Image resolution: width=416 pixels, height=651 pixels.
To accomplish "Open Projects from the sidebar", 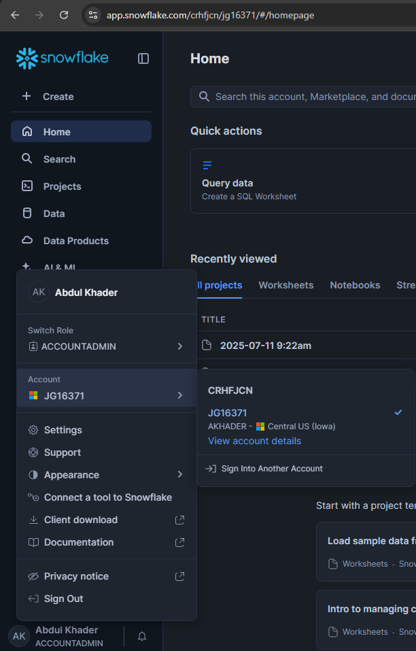I will pos(62,186).
